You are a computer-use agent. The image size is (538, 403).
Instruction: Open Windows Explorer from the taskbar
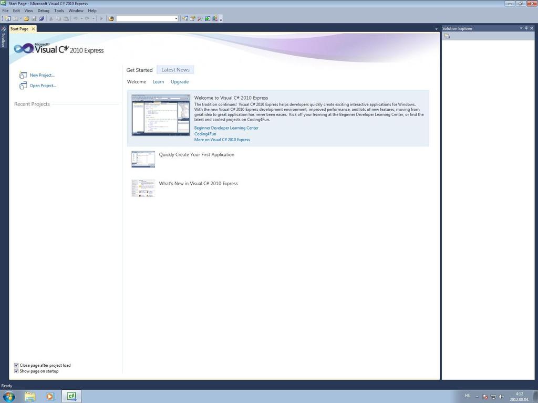tap(30, 397)
